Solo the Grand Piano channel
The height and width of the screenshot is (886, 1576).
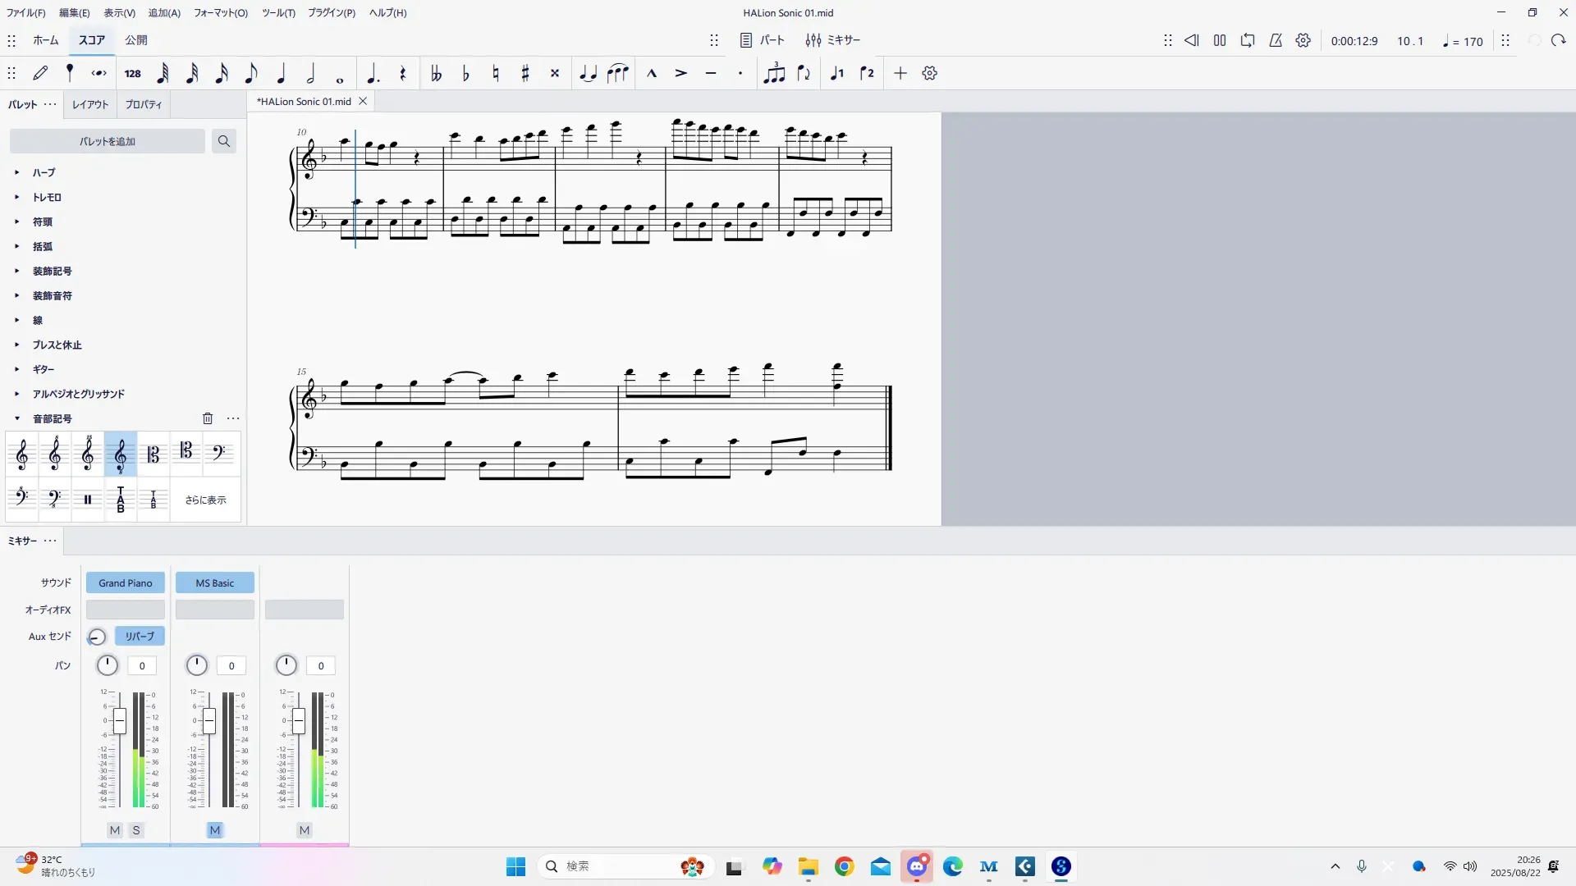(136, 830)
